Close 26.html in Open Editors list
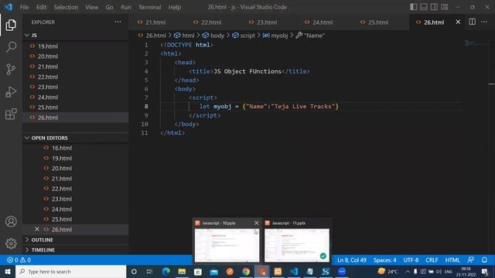This screenshot has height=278, width=495. (37, 229)
